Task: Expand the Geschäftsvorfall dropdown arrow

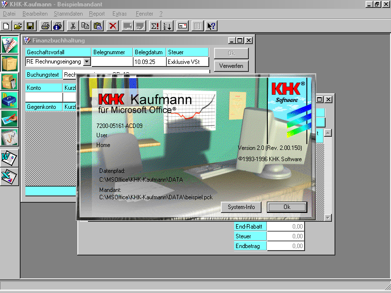Action: (x=87, y=62)
